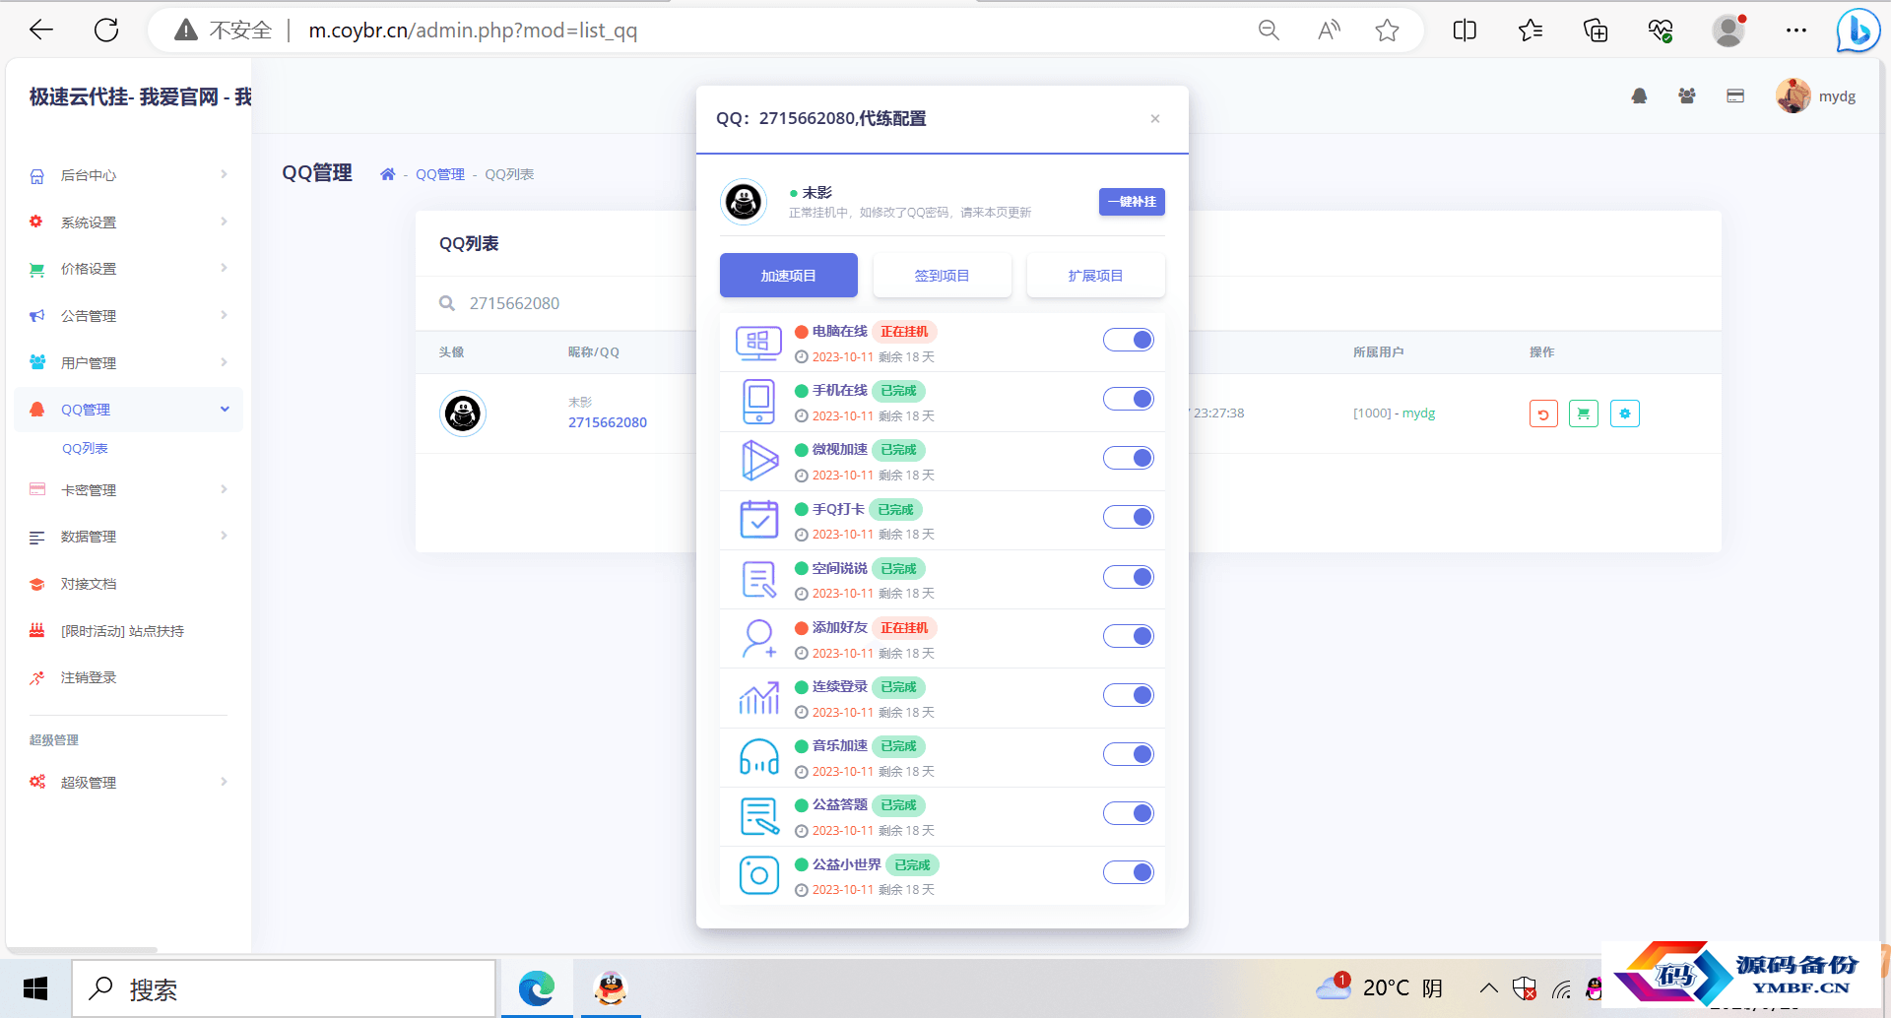Click the 手机在线 phone icon

point(758,403)
